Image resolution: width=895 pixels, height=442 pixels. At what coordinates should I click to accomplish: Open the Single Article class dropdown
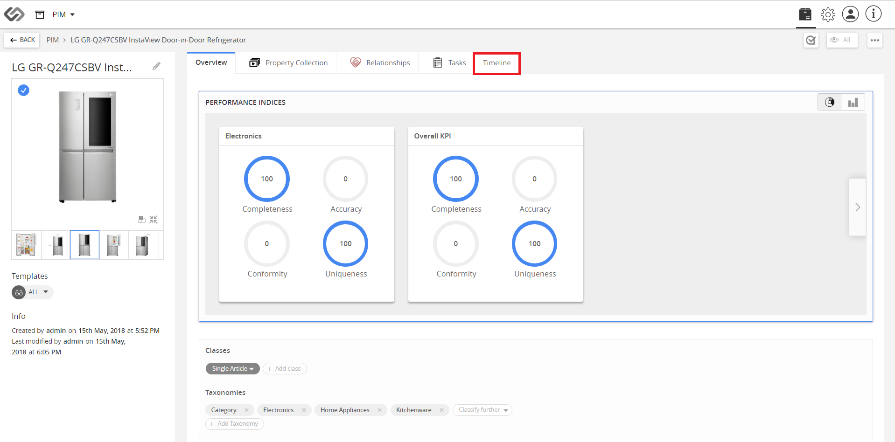coord(232,368)
